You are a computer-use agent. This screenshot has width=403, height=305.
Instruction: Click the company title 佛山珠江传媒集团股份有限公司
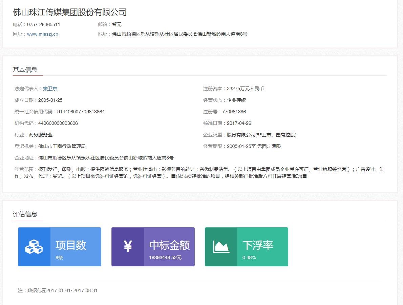click(70, 12)
